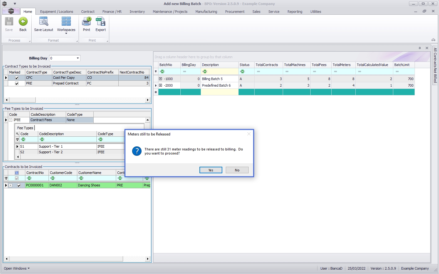Click the title bar application icon
439x274 pixels.
[4, 4]
